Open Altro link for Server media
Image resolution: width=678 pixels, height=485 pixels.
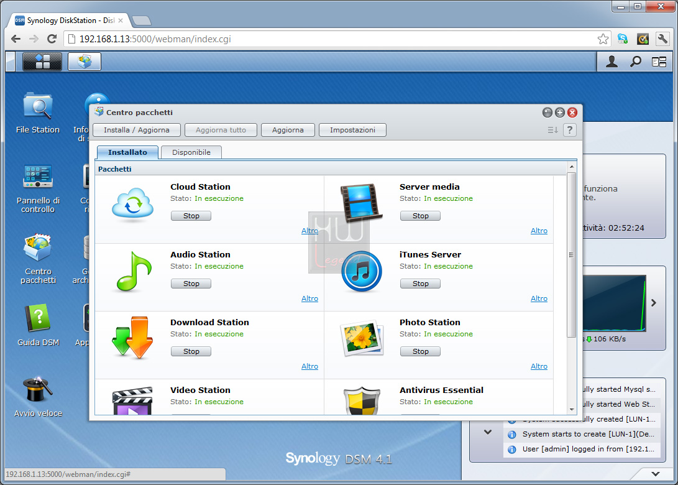pyautogui.click(x=539, y=231)
